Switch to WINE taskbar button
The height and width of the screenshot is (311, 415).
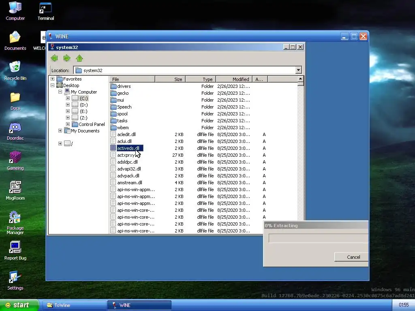[x=139, y=305]
